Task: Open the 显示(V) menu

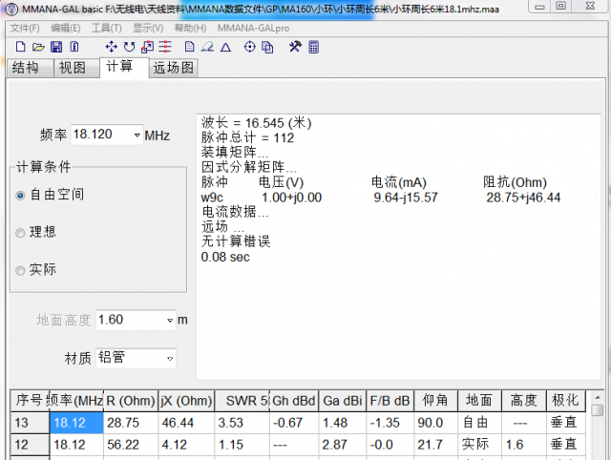Action: click(x=148, y=28)
